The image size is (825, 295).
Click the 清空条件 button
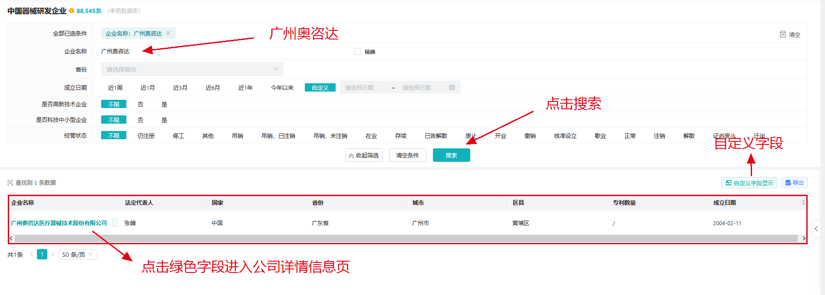407,155
